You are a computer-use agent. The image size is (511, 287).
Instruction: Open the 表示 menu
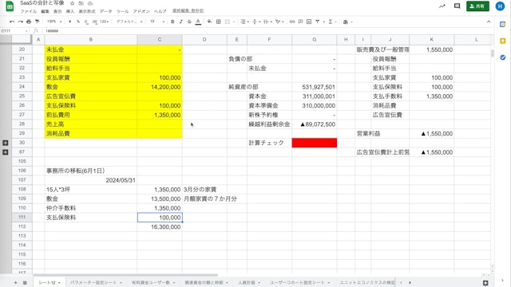pyautogui.click(x=57, y=11)
